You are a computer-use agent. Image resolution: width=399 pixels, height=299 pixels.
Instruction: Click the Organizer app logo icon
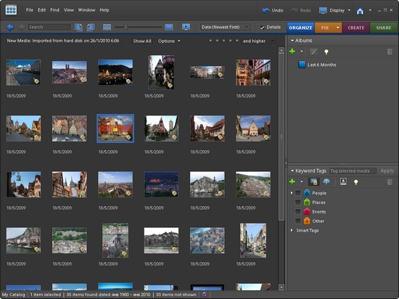[11, 10]
